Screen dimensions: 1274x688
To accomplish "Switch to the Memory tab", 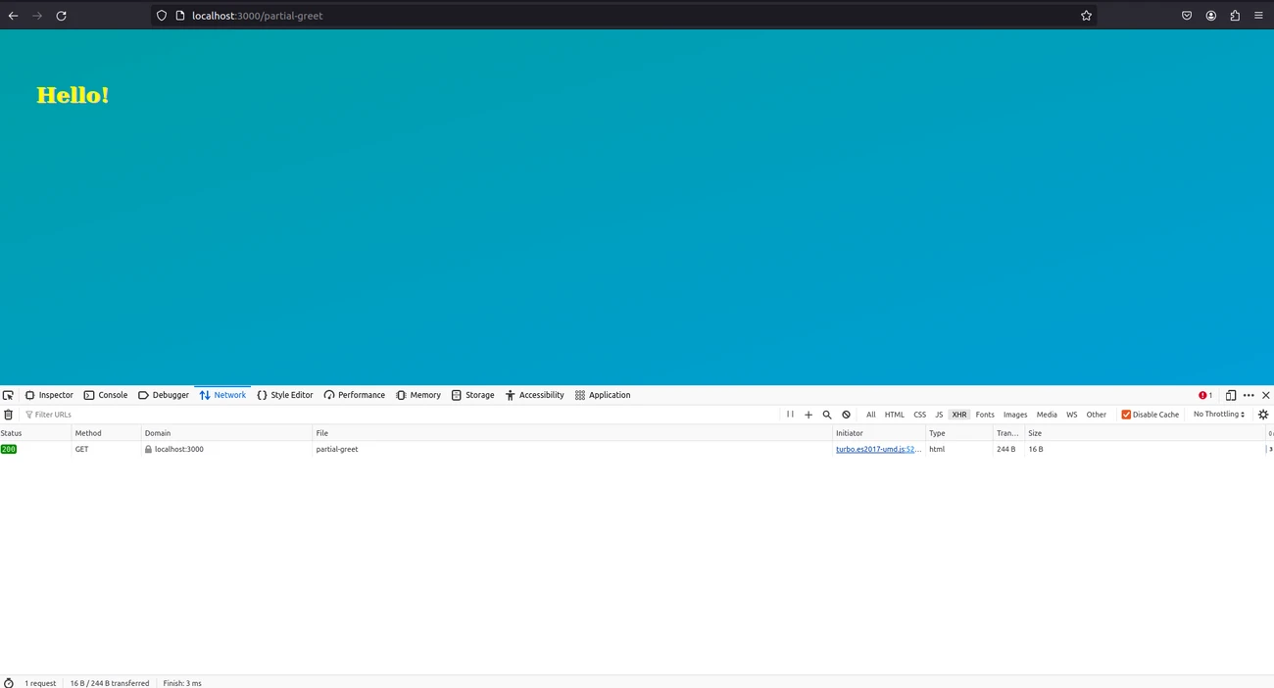I will 418,395.
